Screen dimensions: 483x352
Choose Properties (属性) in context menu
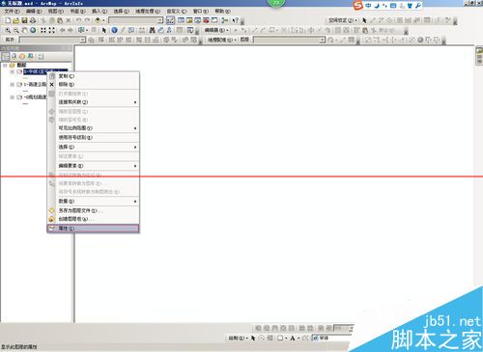94,229
